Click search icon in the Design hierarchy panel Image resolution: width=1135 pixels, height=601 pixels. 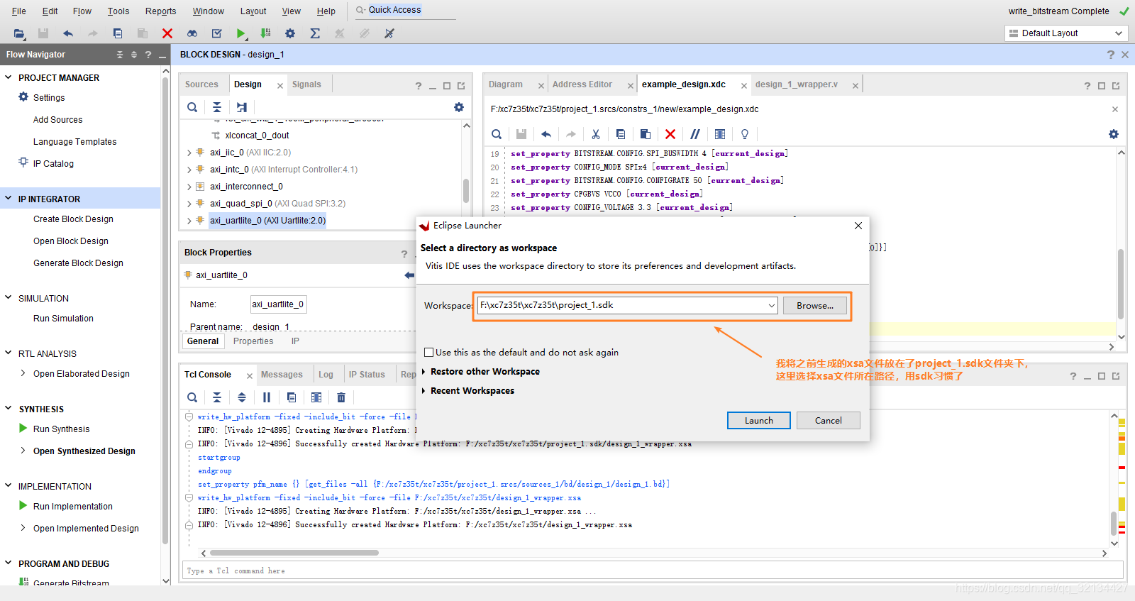tap(192, 107)
